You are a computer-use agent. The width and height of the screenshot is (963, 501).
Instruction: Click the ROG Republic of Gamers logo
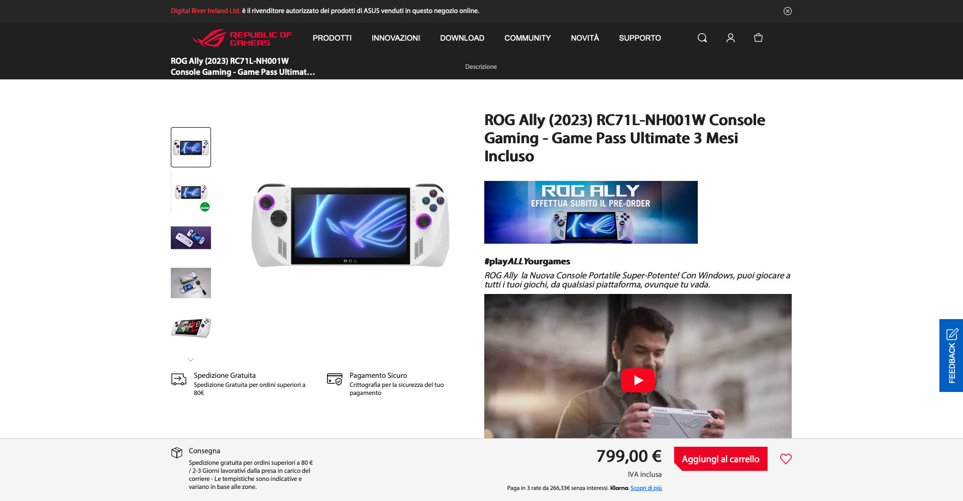242,38
